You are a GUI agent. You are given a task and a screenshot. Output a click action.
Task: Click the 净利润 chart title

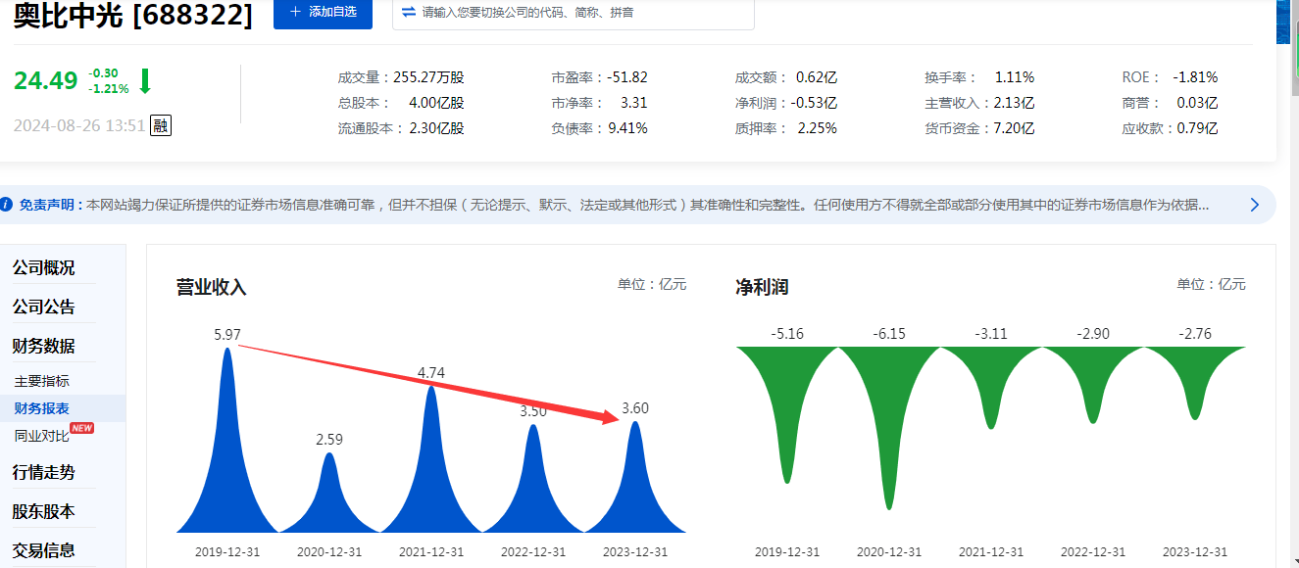762,287
